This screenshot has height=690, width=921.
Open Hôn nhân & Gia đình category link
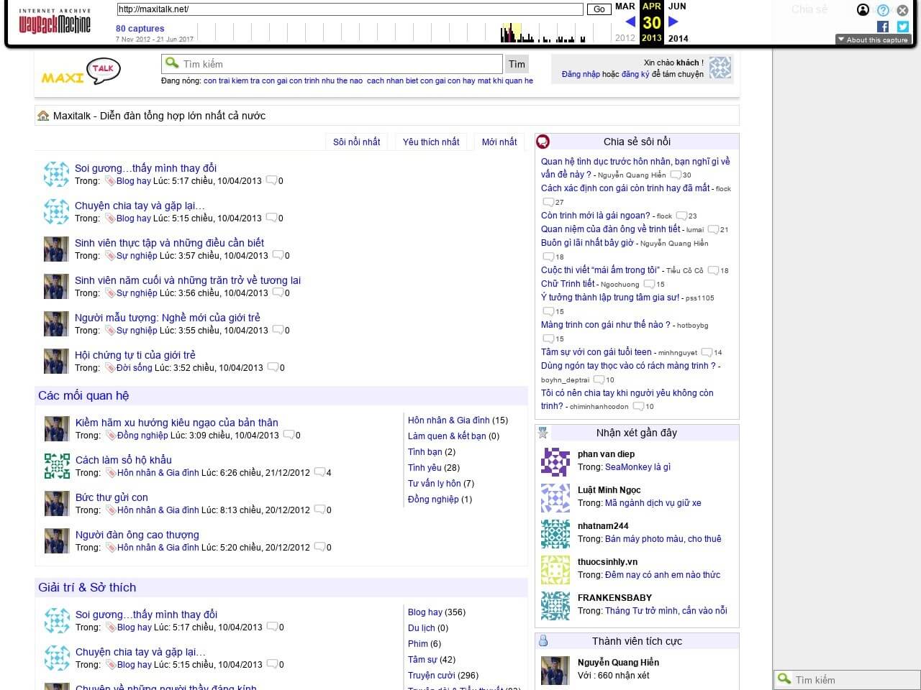[448, 420]
